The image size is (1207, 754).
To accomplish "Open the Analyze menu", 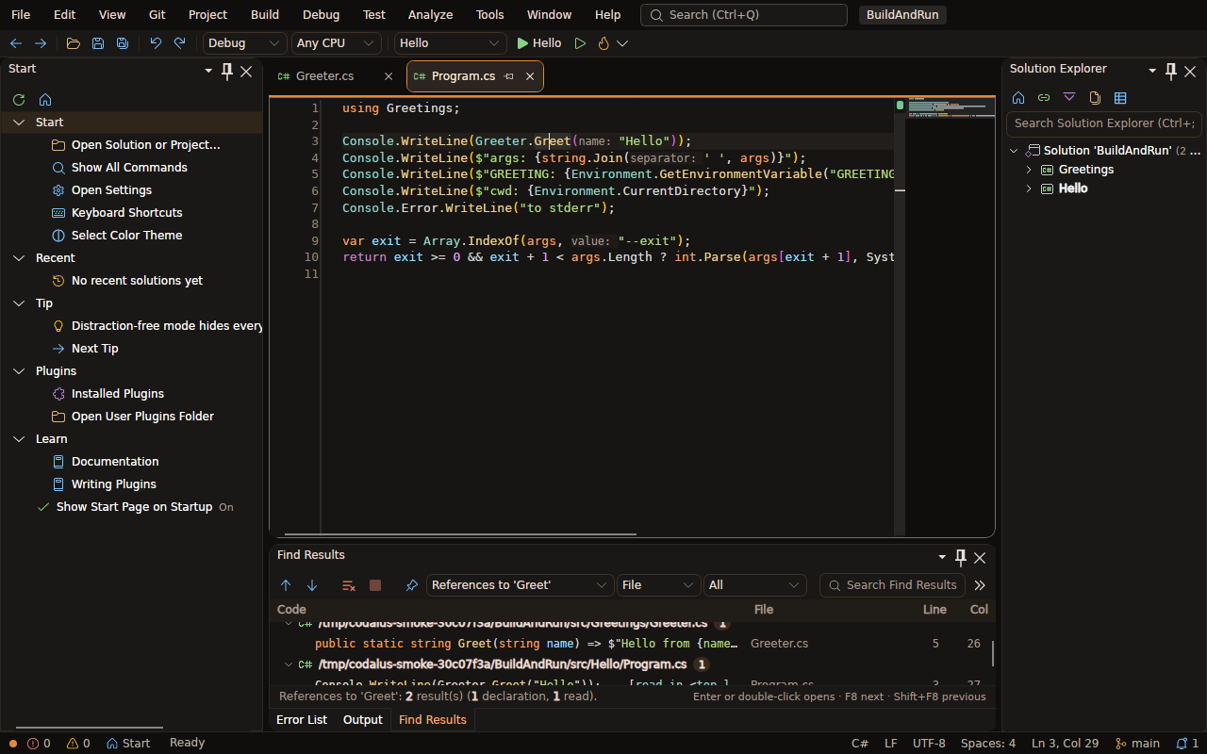I will [430, 15].
